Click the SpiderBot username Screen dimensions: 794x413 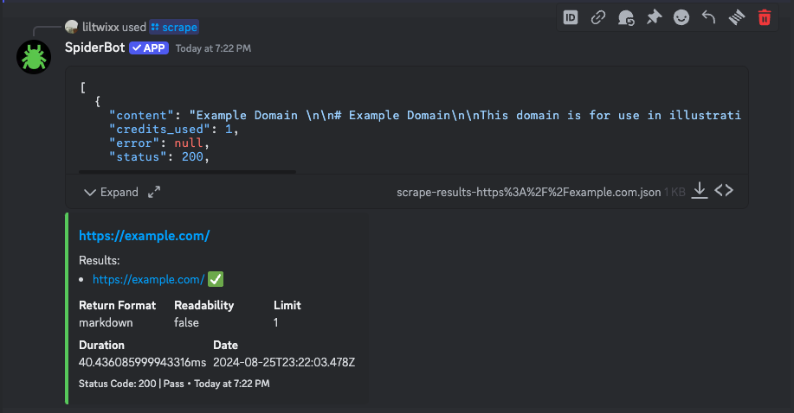(x=94, y=48)
